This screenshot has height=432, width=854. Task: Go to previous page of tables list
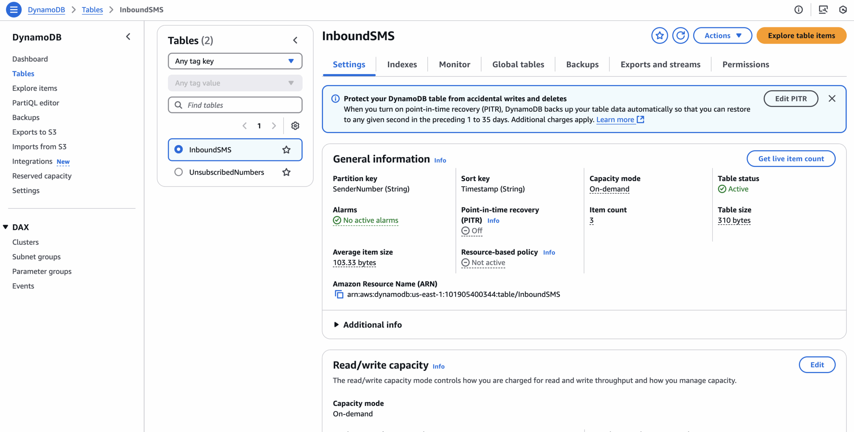[245, 126]
